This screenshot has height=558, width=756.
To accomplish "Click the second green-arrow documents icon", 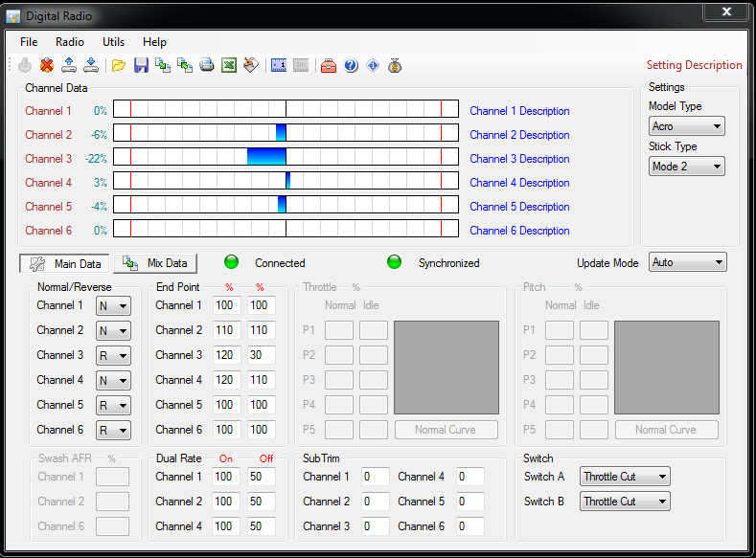I will (185, 65).
